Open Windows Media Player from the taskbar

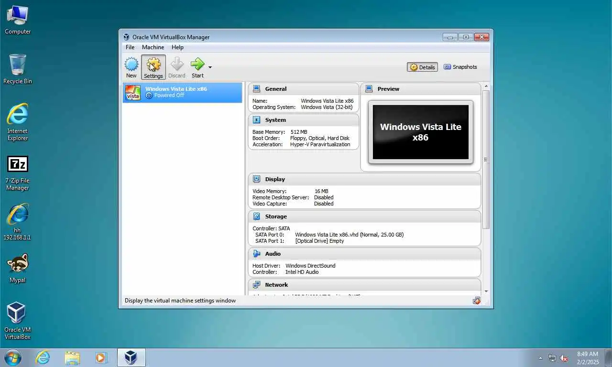(101, 357)
